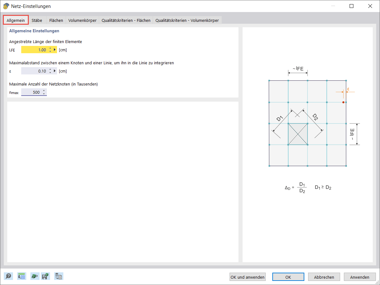Image resolution: width=380 pixels, height=285 pixels.
Task: Decrease nmax value with down spinner
Action: pos(44,94)
